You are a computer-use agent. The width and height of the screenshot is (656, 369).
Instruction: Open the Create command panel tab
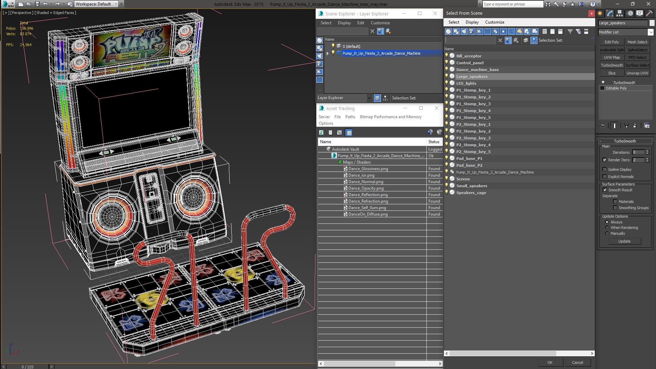click(x=600, y=13)
